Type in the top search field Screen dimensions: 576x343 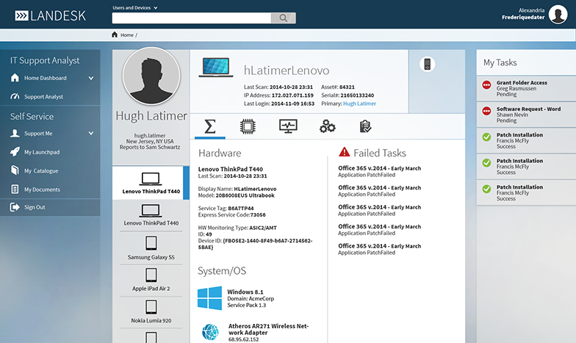tap(191, 18)
